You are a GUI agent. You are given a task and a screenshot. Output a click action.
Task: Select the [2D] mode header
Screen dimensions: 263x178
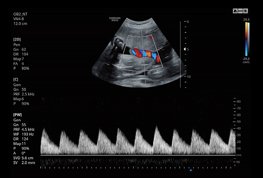pos(17,39)
